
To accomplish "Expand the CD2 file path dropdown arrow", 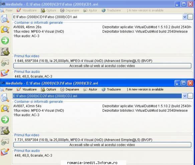I will [185, 96].
